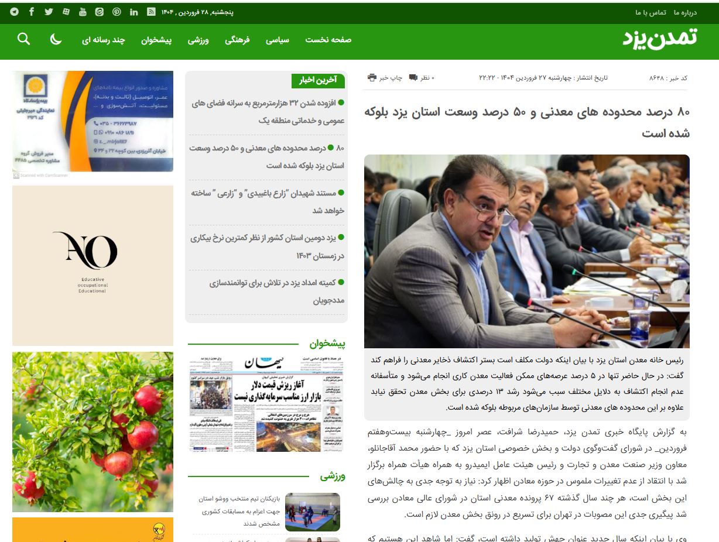Open the تماس با ما link
719x542 pixels.
650,12
